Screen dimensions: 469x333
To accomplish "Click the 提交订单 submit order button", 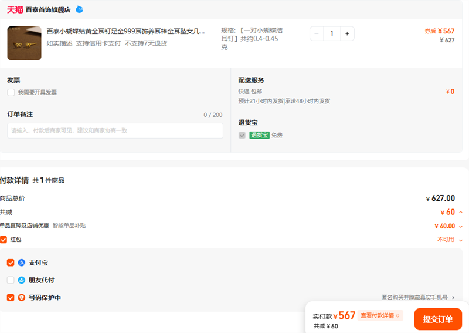I will point(438,319).
